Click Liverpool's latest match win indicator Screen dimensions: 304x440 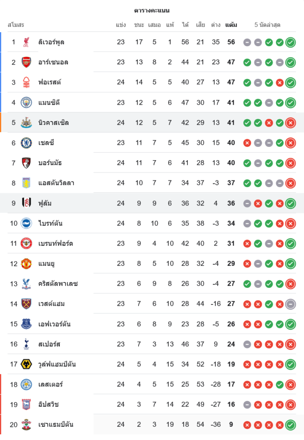coord(290,42)
